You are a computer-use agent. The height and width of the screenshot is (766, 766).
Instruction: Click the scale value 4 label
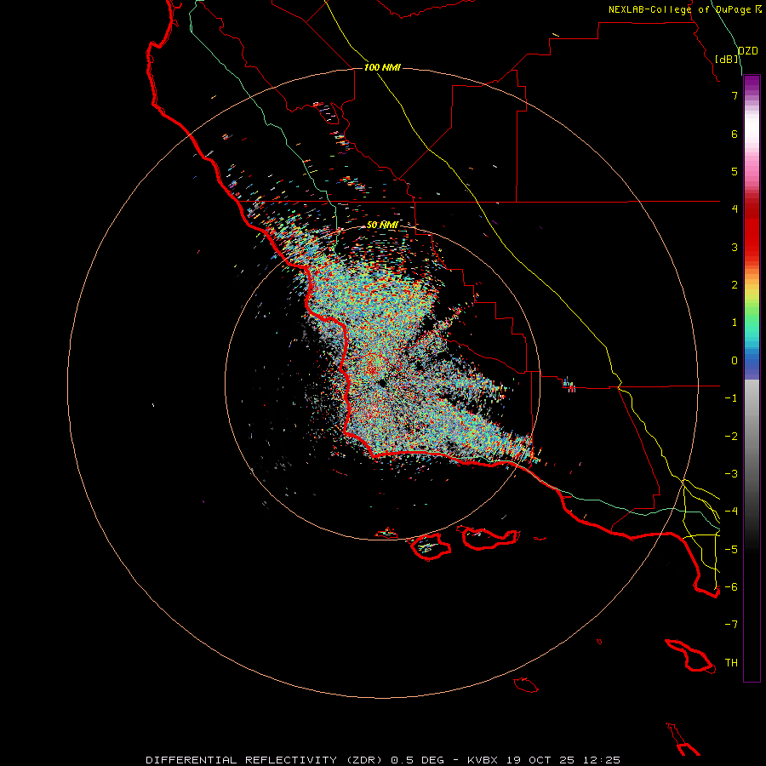coord(735,209)
